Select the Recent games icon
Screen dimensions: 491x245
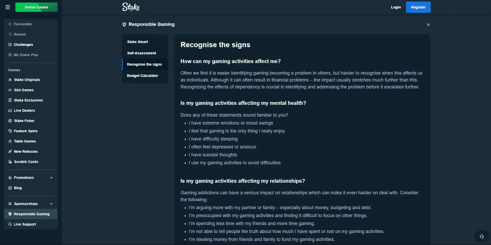(x=20, y=34)
